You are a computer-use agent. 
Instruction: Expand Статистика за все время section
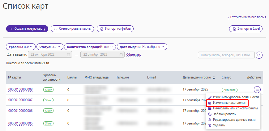[x=246, y=17]
